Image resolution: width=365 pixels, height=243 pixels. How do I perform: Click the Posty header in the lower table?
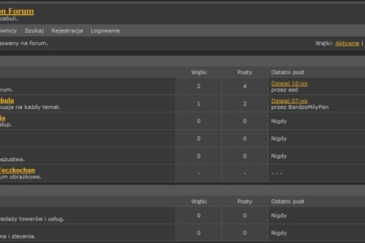pos(245,201)
